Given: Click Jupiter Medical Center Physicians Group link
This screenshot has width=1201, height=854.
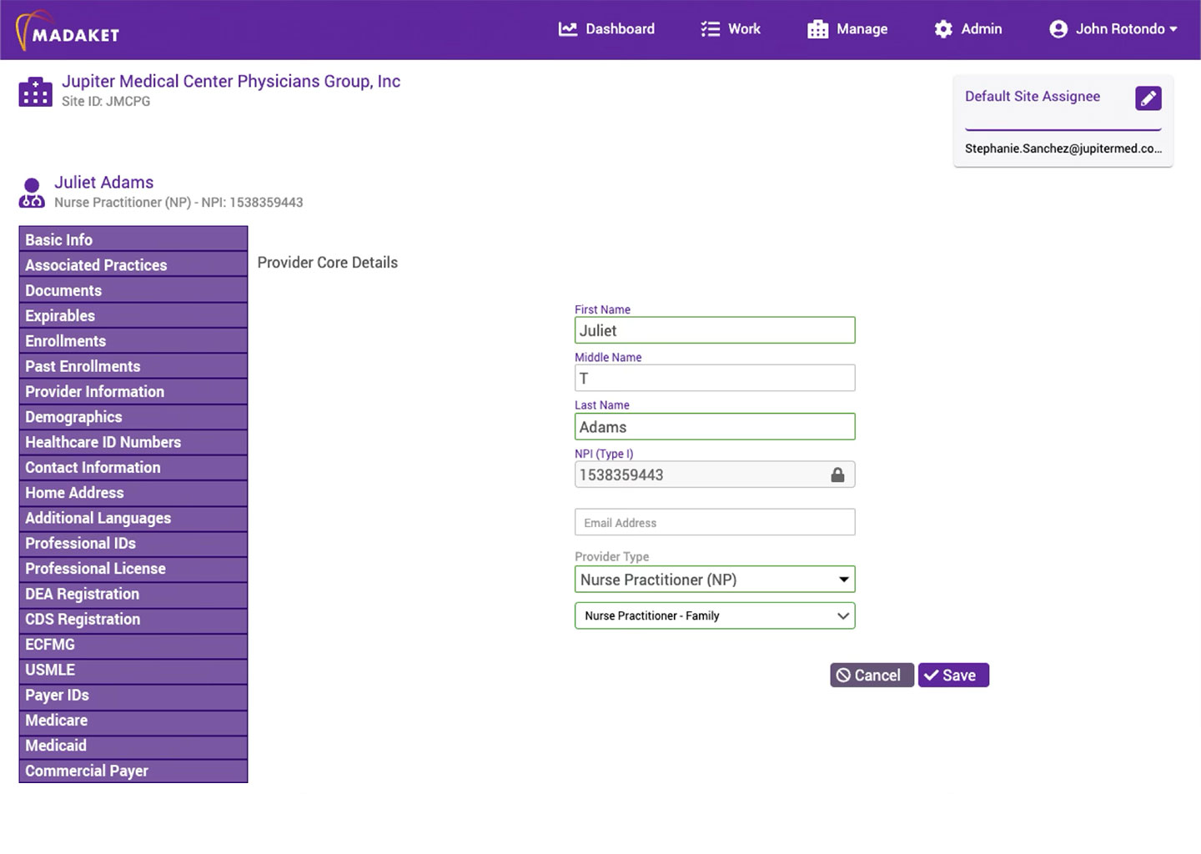Looking at the screenshot, I should [231, 81].
